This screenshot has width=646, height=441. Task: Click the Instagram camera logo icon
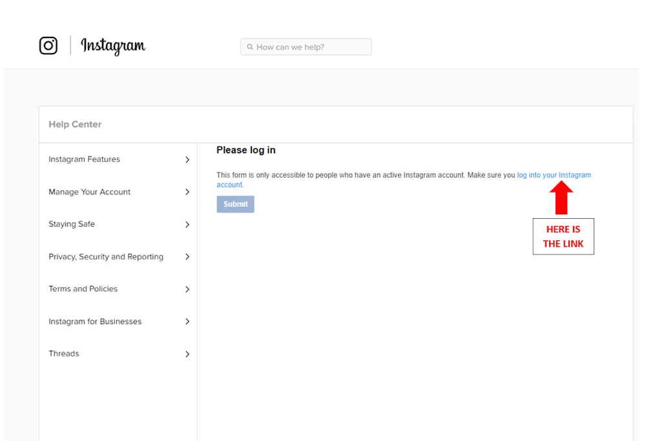pos(48,45)
